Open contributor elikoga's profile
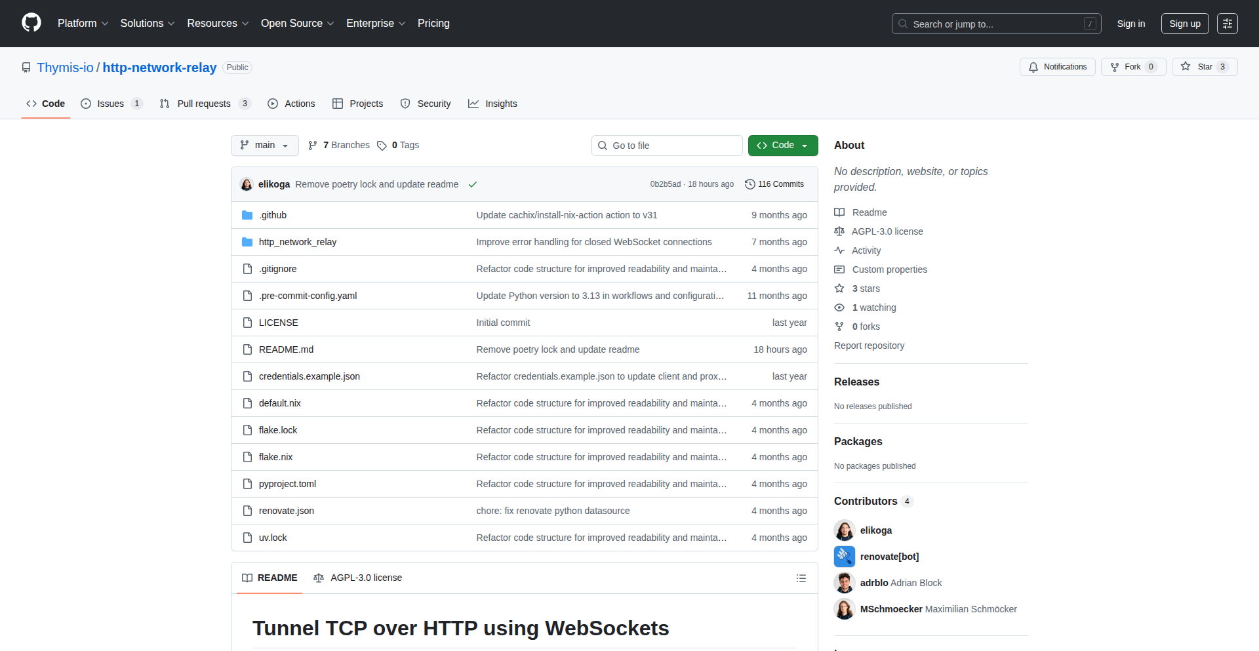The image size is (1259, 651). 876,530
